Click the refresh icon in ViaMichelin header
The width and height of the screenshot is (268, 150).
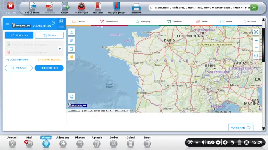(x=53, y=23)
